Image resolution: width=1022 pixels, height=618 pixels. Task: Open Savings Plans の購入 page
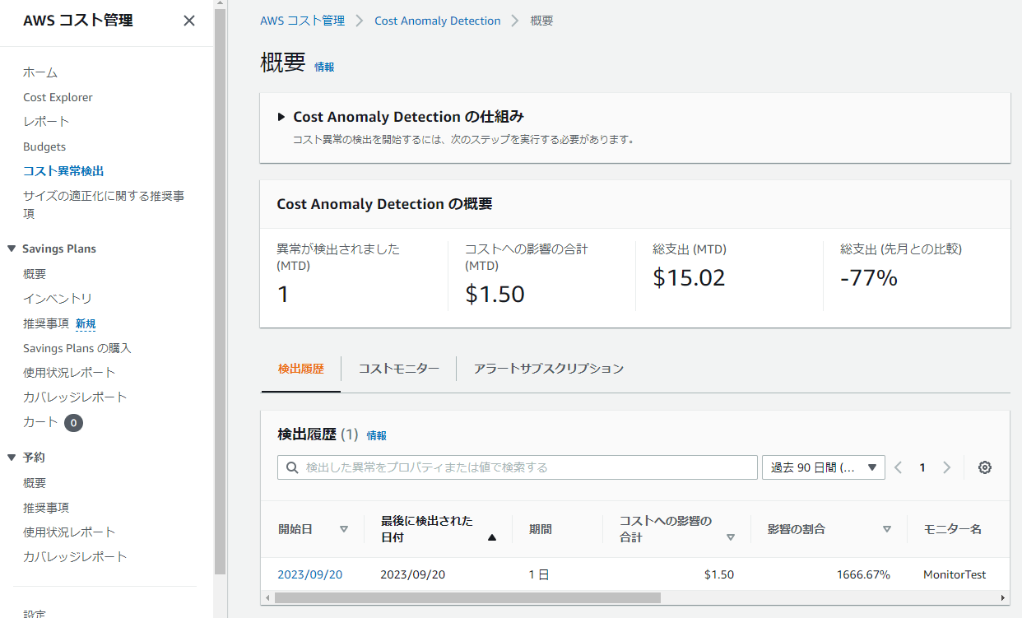(77, 348)
